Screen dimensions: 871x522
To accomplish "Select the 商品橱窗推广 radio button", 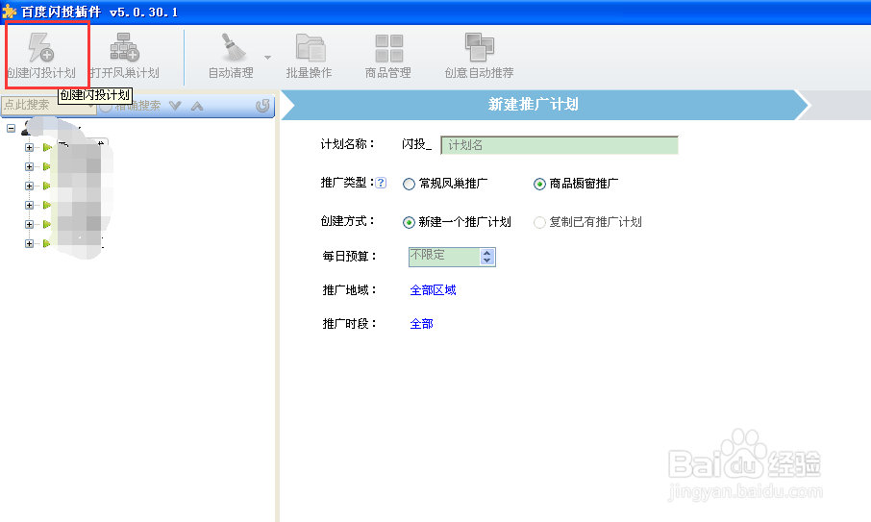I will tap(539, 184).
